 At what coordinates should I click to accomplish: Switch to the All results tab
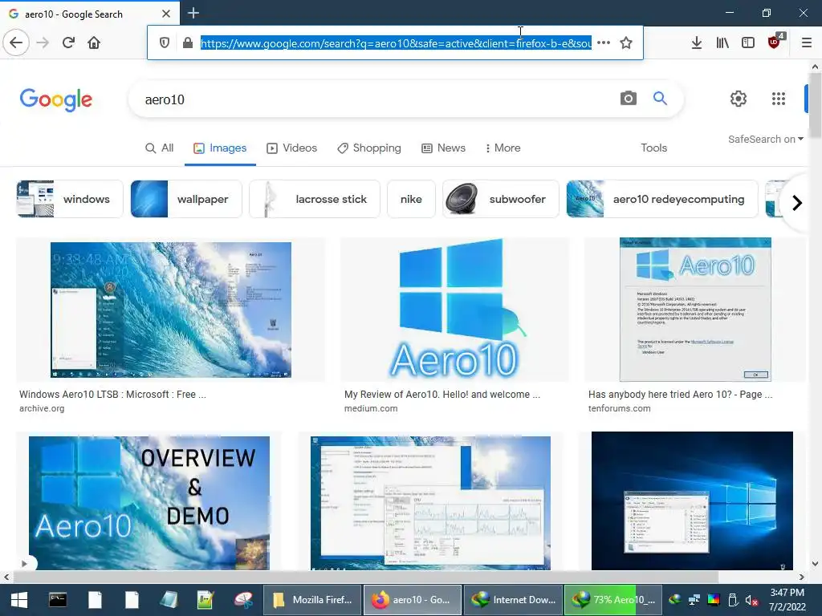tap(160, 148)
